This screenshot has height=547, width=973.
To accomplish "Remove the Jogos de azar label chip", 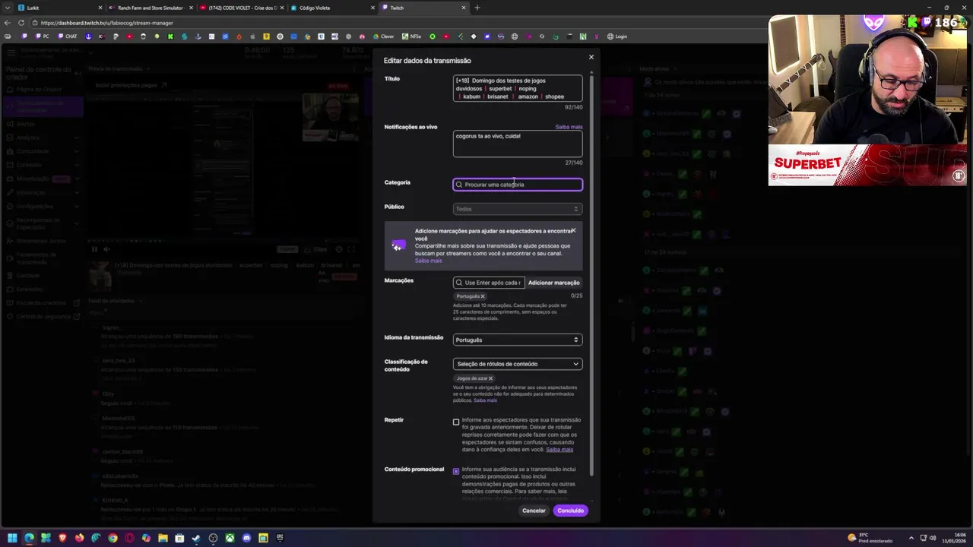I will point(491,378).
